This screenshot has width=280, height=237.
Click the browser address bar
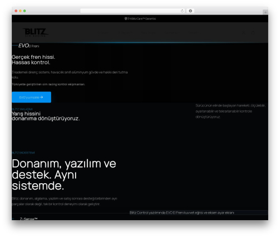pos(133,11)
